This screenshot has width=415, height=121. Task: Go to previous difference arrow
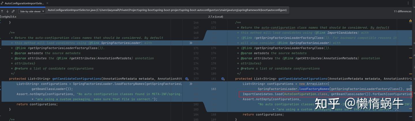tap(2, 11)
